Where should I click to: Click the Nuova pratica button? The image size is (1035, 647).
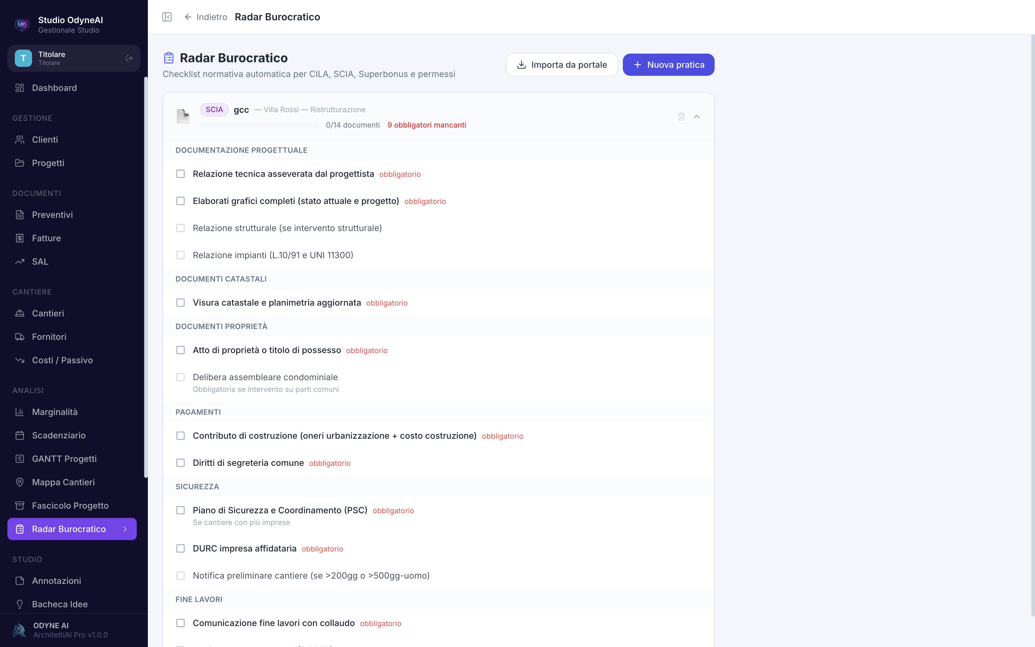tap(668, 65)
